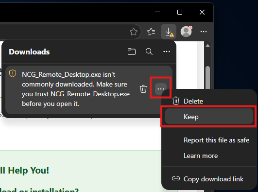Maximize the browser window

coord(180,12)
